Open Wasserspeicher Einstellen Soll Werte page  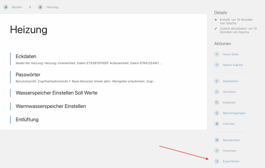point(56,93)
